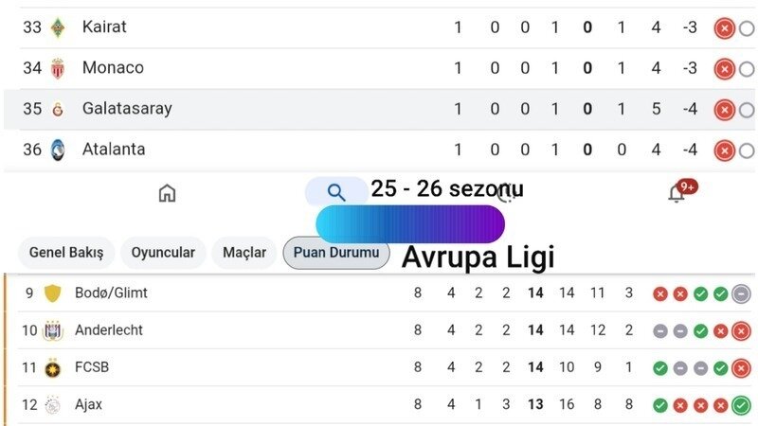The image size is (758, 426).
Task: Click the Monaco club crest
Action: tap(58, 68)
